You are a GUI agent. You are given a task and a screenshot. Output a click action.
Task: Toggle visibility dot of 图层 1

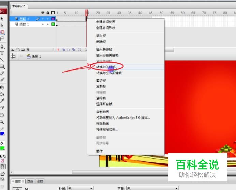click(x=43, y=24)
